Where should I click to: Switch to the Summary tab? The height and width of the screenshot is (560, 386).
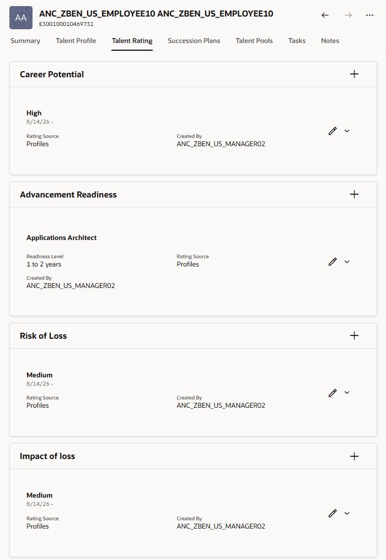25,41
